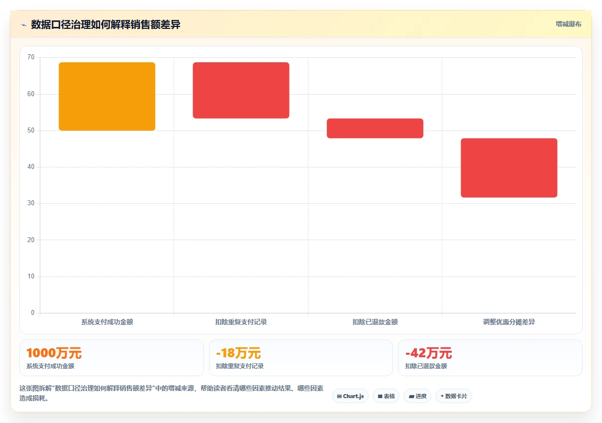
Task: Click y-axis value 30
Action: 31,203
